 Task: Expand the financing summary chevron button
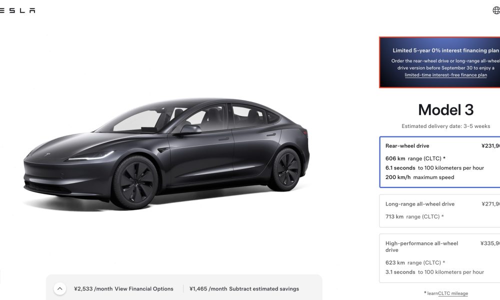[59, 289]
